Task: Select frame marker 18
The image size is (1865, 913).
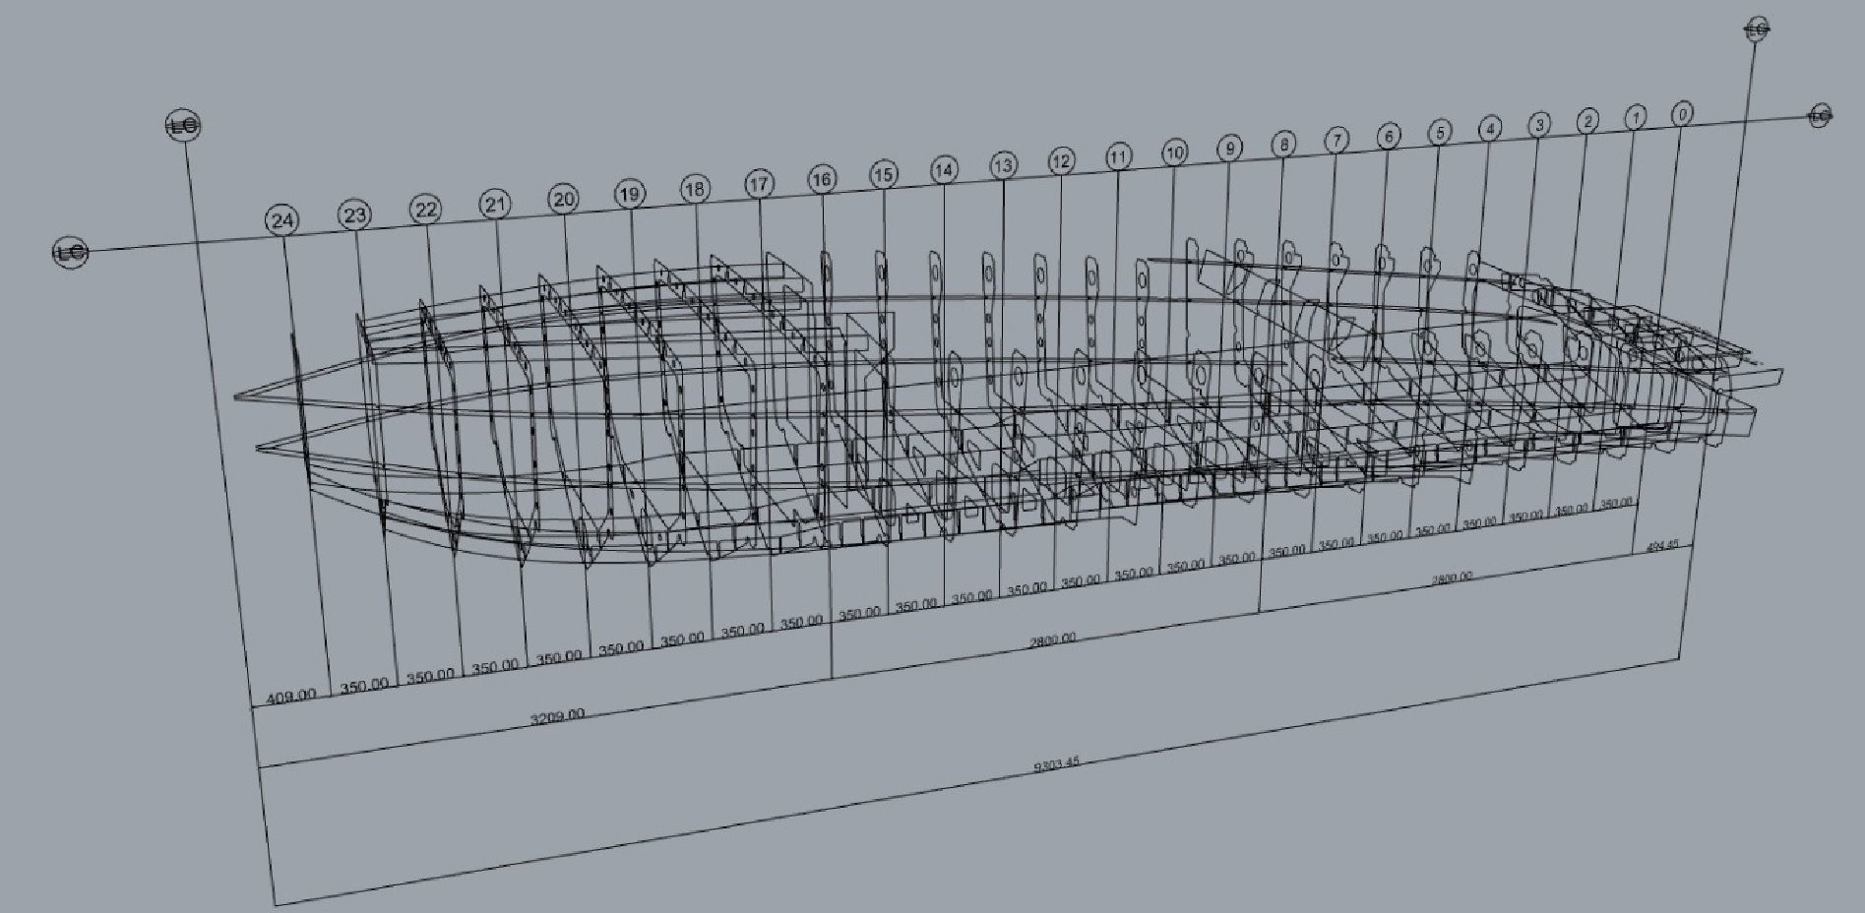Action: click(x=695, y=189)
